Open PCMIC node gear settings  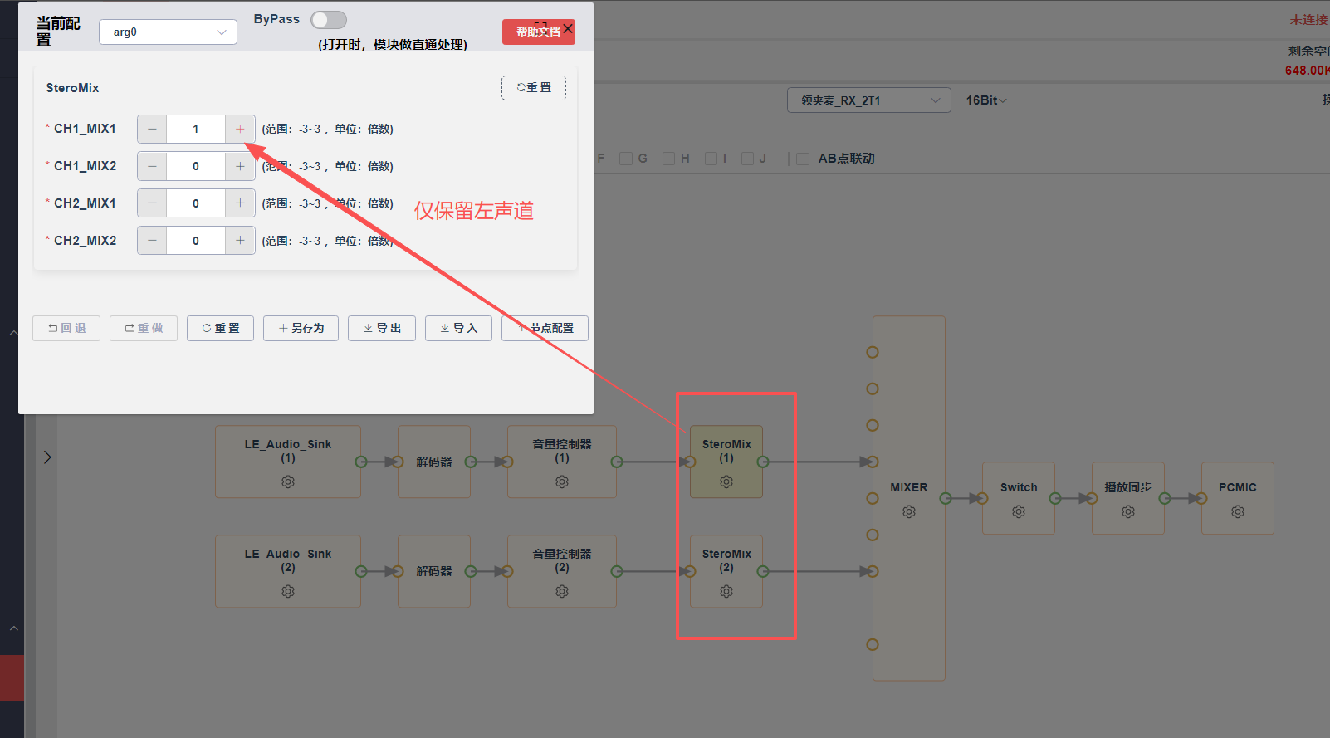click(1238, 512)
